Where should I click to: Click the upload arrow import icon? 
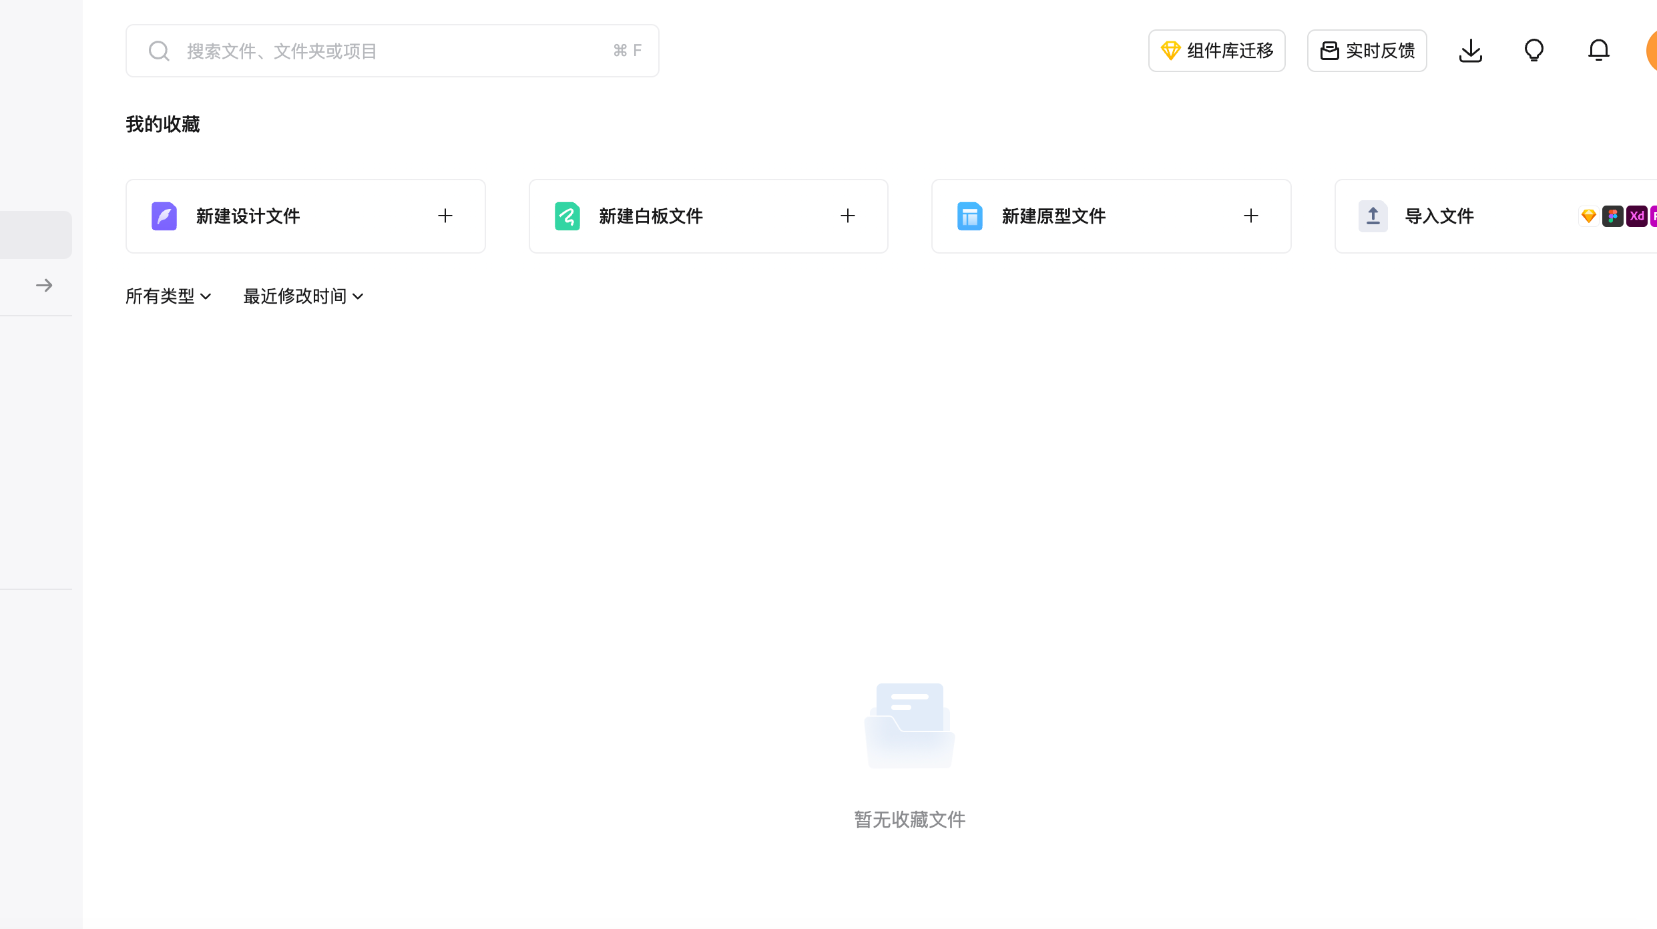click(x=1373, y=216)
